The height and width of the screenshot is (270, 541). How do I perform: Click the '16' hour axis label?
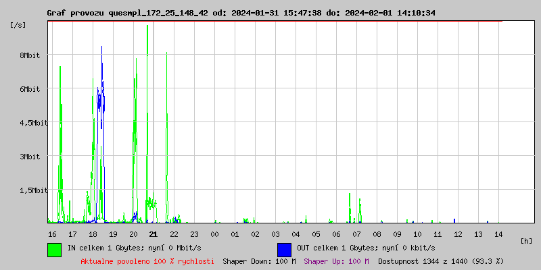point(52,234)
